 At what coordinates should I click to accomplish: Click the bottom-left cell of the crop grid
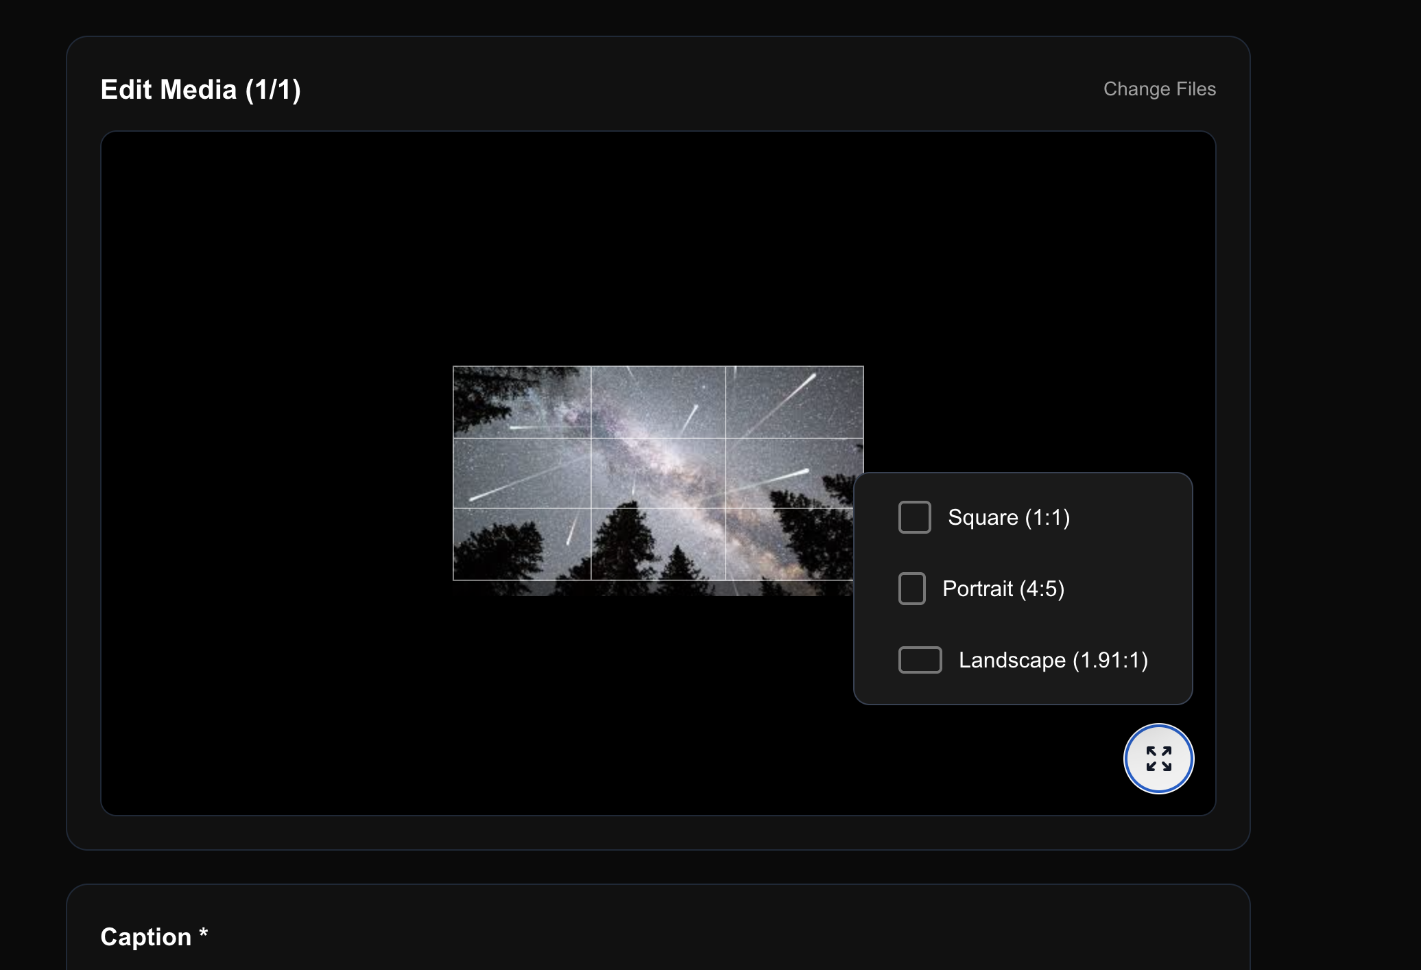point(522,544)
